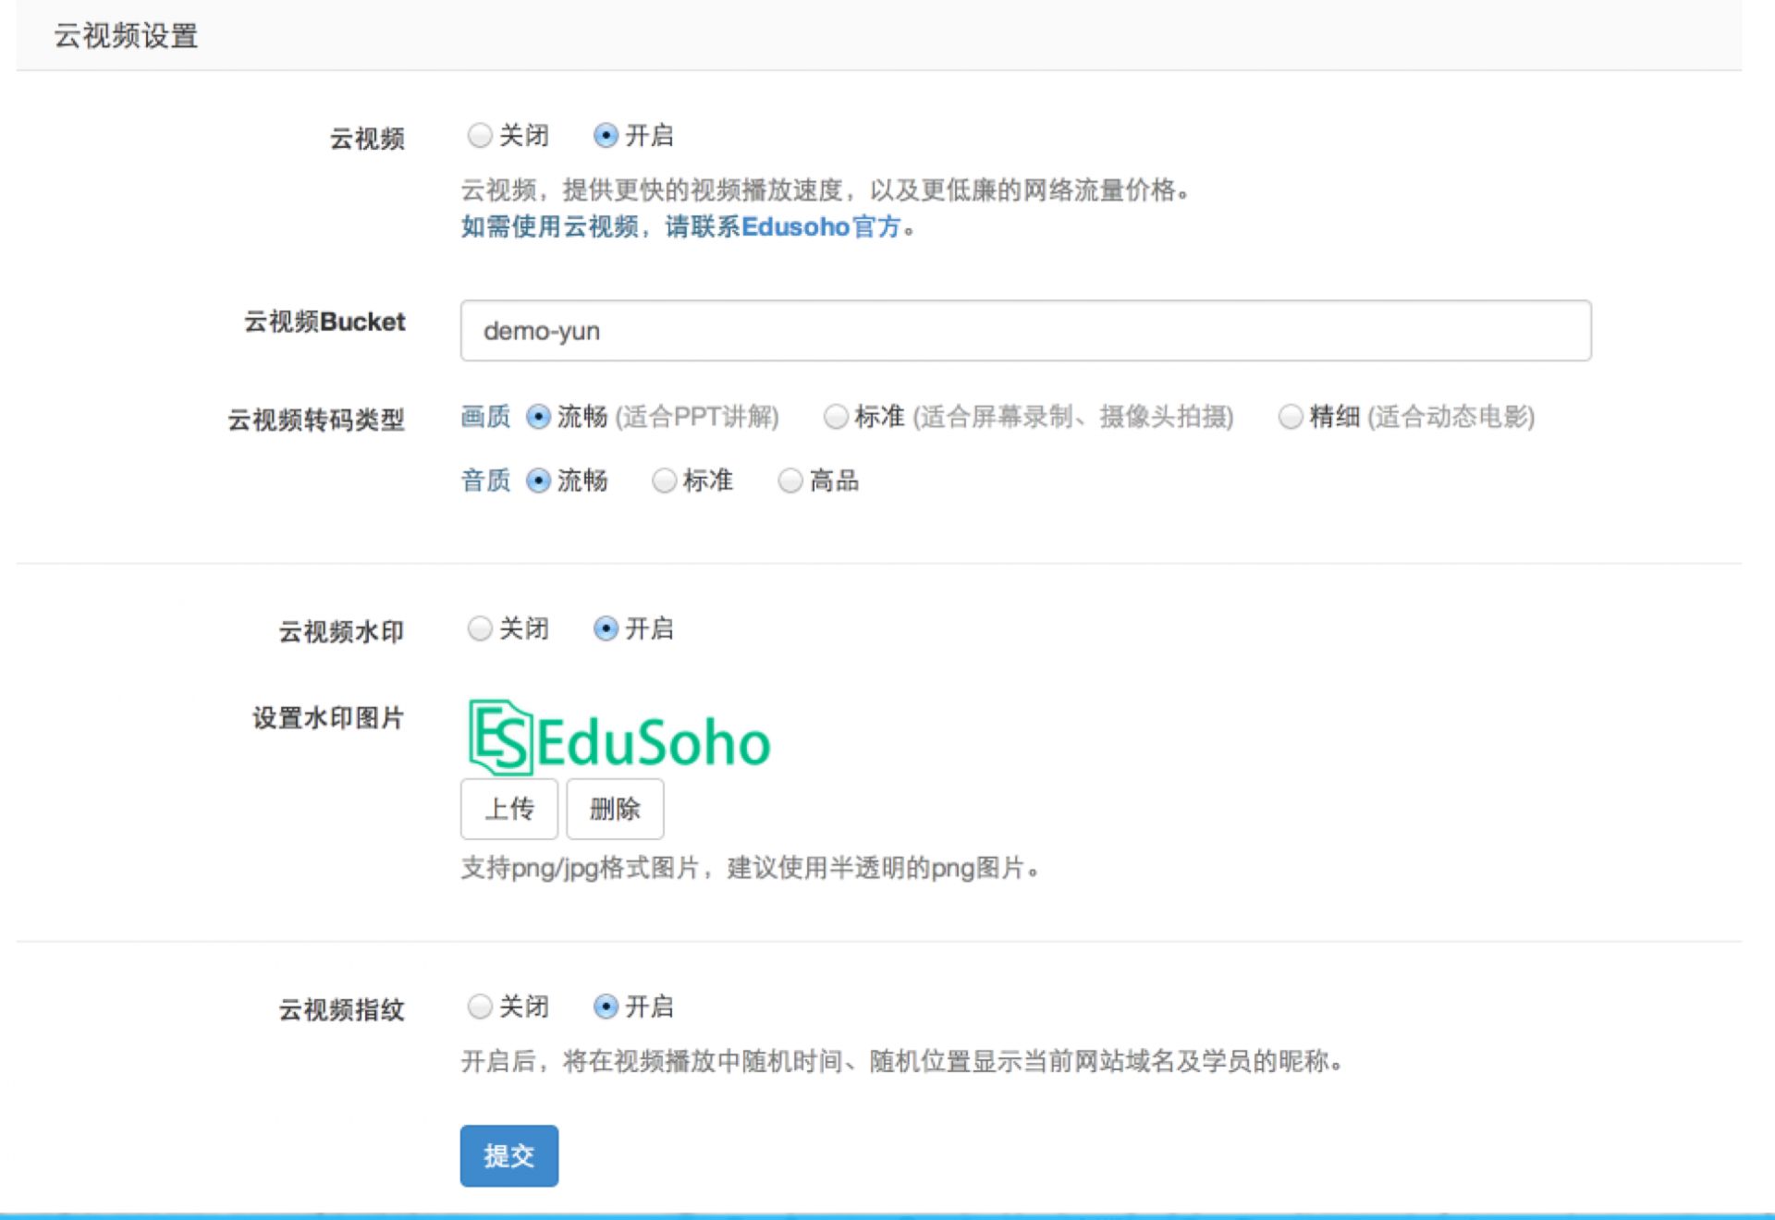Screen dimensions: 1775x1220
Task: Click the 删除 delete watermark button
Action: coord(615,809)
